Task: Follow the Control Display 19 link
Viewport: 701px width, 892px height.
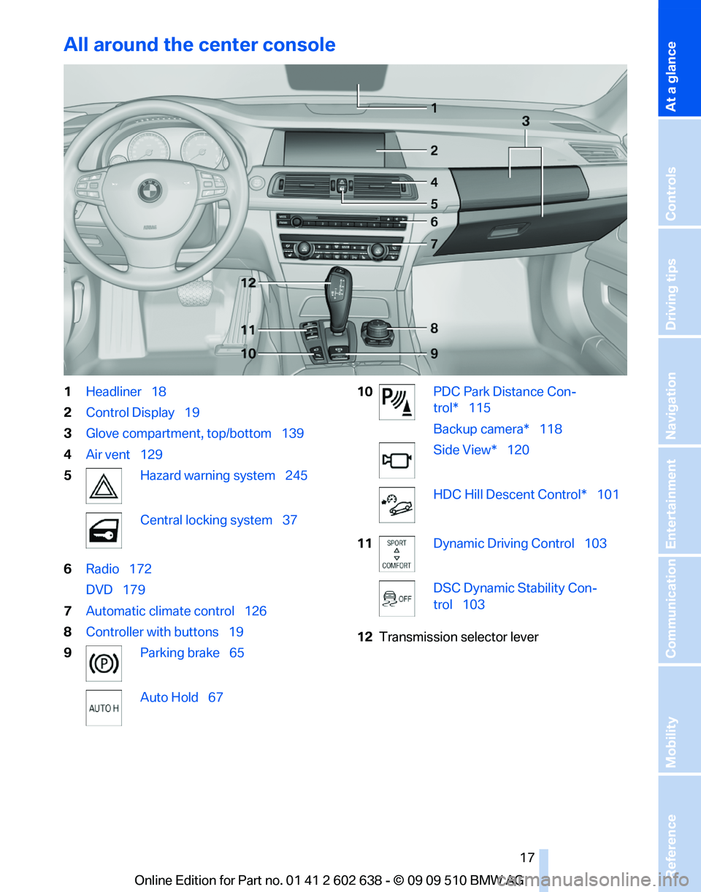Action: coord(142,412)
